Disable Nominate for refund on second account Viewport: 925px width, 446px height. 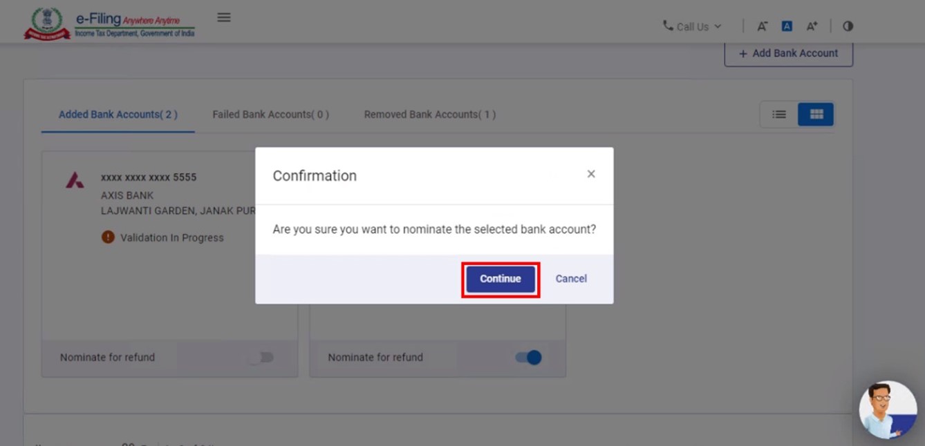coord(529,357)
